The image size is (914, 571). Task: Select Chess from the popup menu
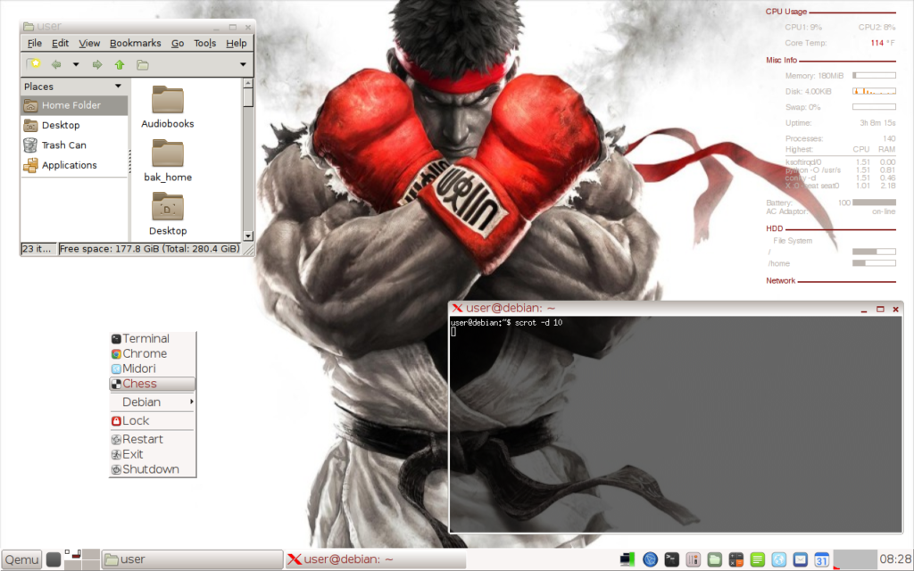click(152, 384)
